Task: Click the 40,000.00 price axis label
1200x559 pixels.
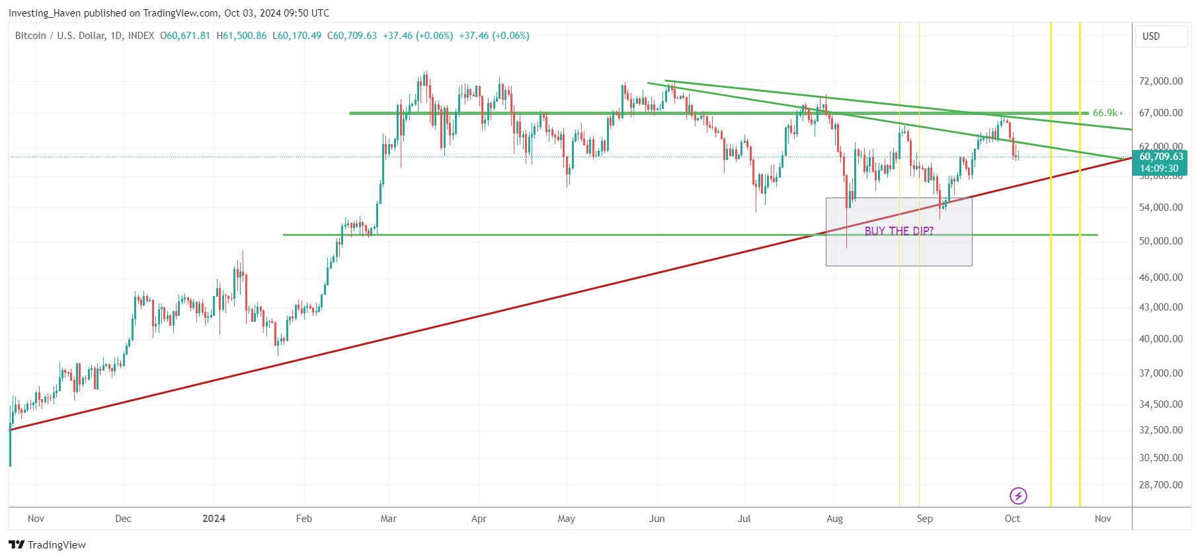Action: pos(1160,339)
